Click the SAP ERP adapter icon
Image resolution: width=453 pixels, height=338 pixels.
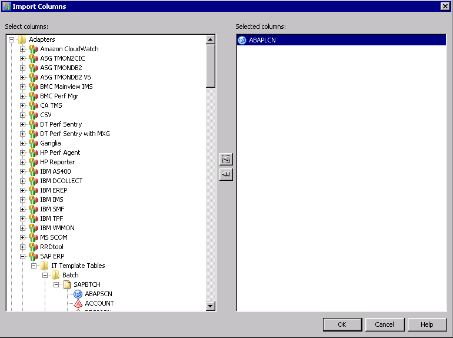click(x=34, y=257)
